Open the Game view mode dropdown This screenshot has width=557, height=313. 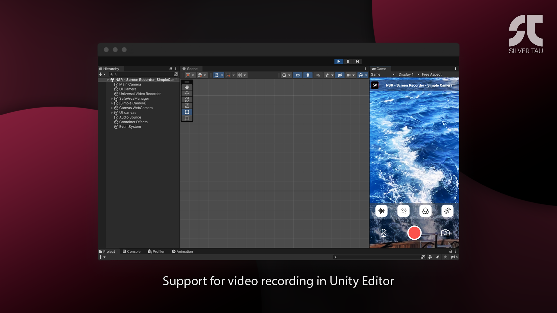383,74
